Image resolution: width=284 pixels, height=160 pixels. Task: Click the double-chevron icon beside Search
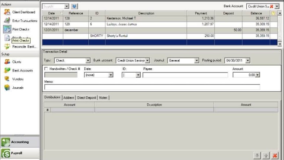(75, 6)
